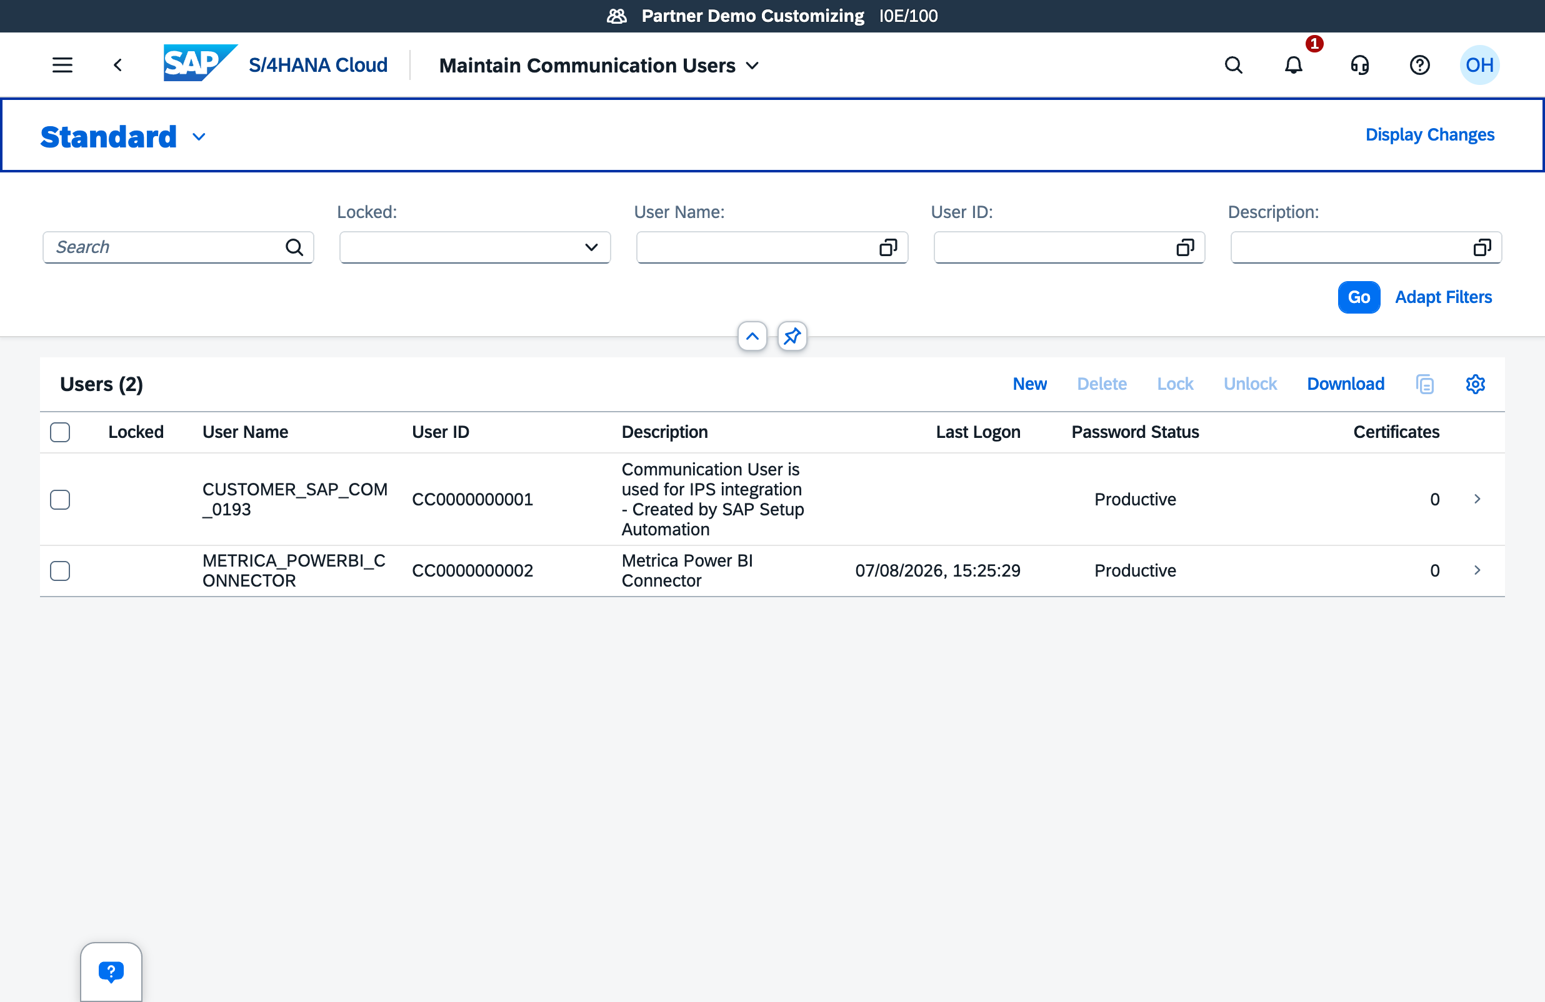The image size is (1545, 1002).
Task: Pin the filter header bar
Action: point(792,336)
